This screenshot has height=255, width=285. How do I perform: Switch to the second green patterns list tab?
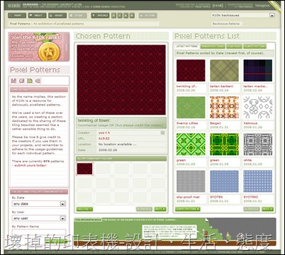(213, 46)
